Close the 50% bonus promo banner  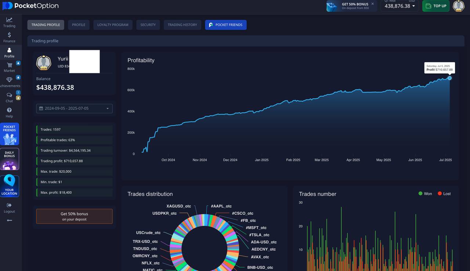372,4
